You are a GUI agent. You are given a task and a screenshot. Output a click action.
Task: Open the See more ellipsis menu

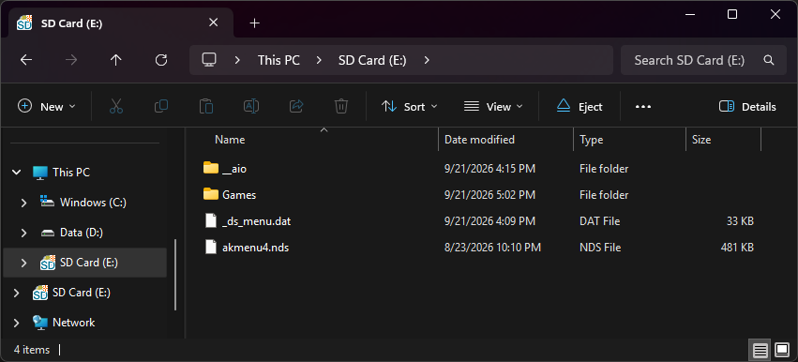(643, 107)
